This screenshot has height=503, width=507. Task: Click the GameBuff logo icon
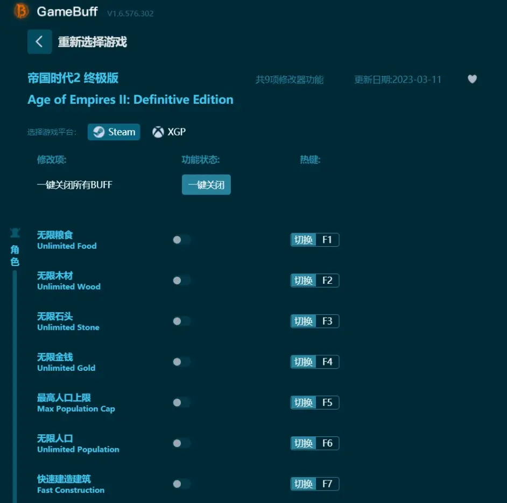click(x=22, y=11)
